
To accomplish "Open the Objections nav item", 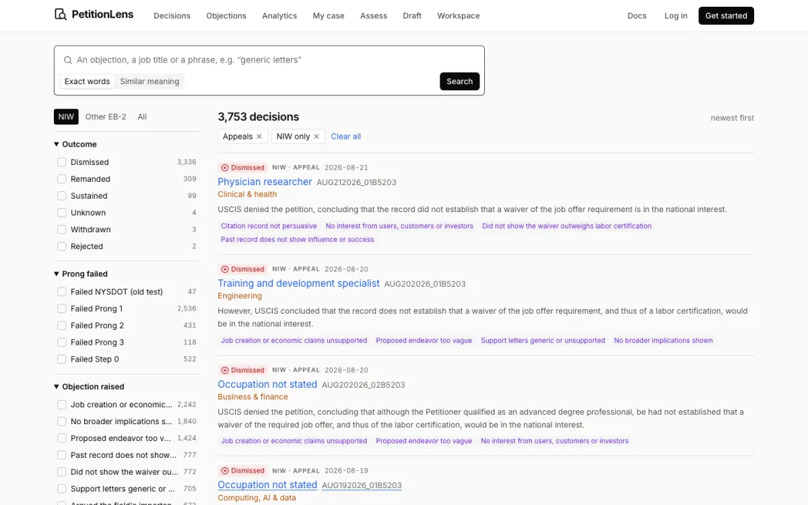I will point(226,15).
